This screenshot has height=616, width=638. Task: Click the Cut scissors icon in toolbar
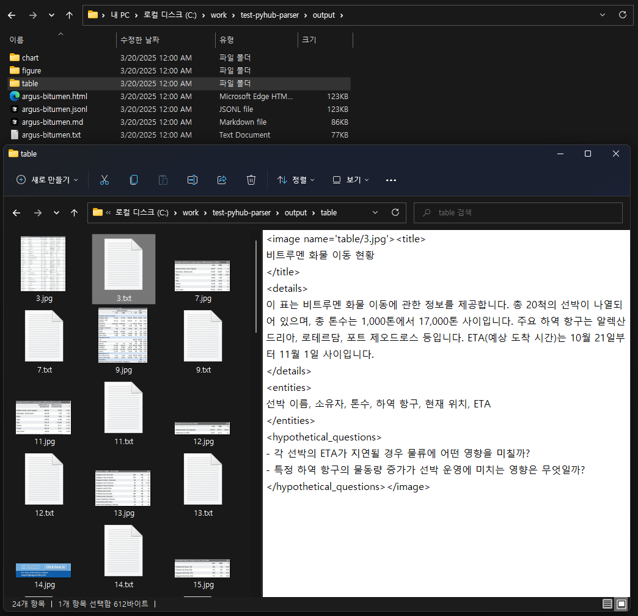coord(104,180)
